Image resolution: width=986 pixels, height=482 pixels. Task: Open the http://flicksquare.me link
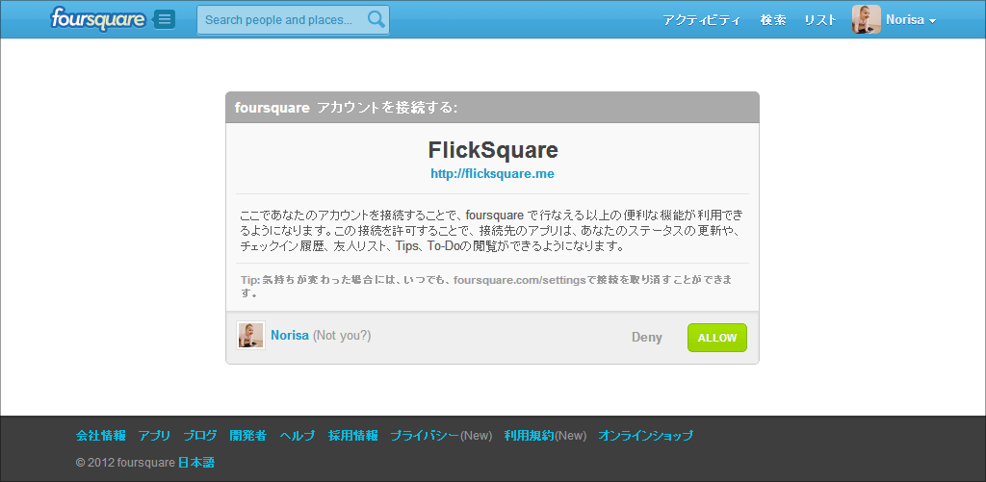click(492, 174)
